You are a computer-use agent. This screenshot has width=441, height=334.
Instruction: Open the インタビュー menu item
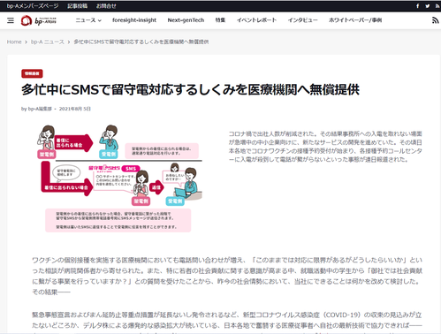(303, 20)
